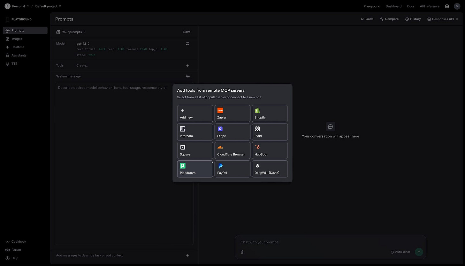The height and width of the screenshot is (266, 465).
Task: Click the Personal organization avatar P icon
Action: 7,6
